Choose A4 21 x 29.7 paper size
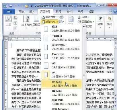The width and height of the screenshot is (117, 110). 62,74
